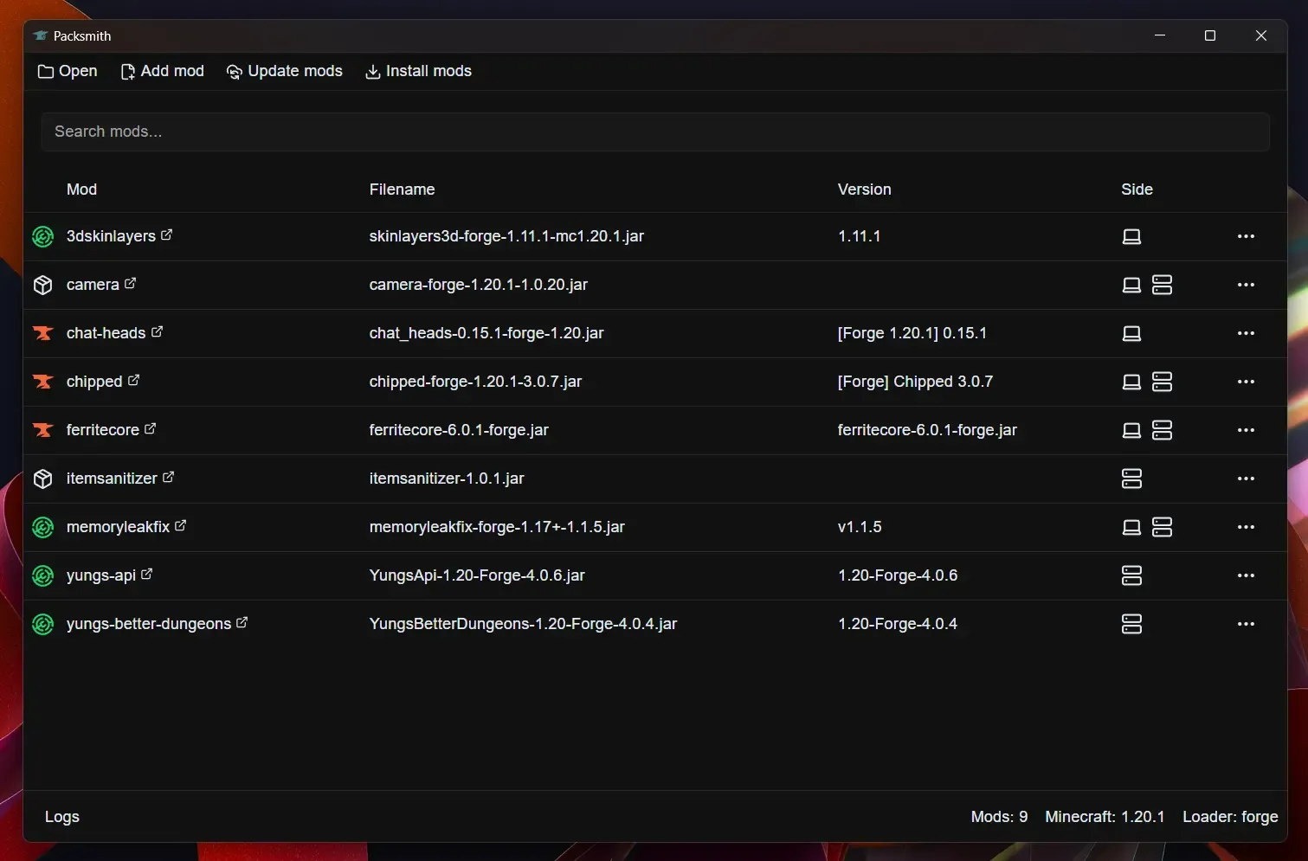The width and height of the screenshot is (1308, 861).
Task: Open chat-heads external link icon
Action: tap(158, 332)
